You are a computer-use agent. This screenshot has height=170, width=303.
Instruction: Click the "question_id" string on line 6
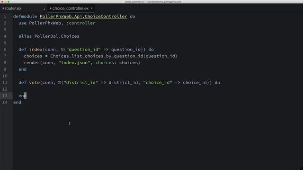(83, 50)
